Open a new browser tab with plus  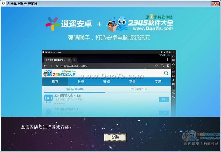pyautogui.click(x=74, y=60)
